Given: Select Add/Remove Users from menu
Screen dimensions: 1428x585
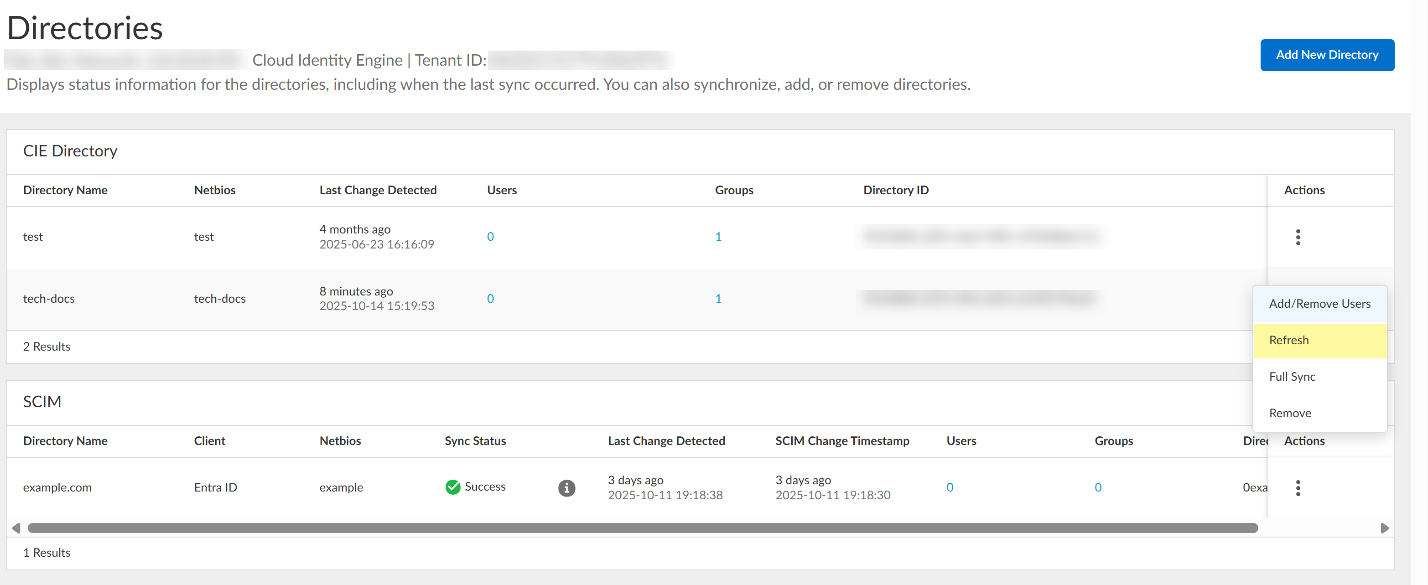Looking at the screenshot, I should pos(1319,304).
